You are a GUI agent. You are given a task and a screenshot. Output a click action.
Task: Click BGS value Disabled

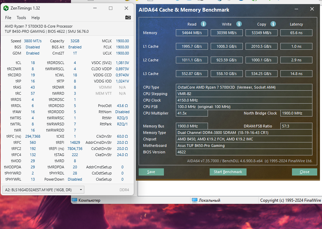(x=33, y=47)
